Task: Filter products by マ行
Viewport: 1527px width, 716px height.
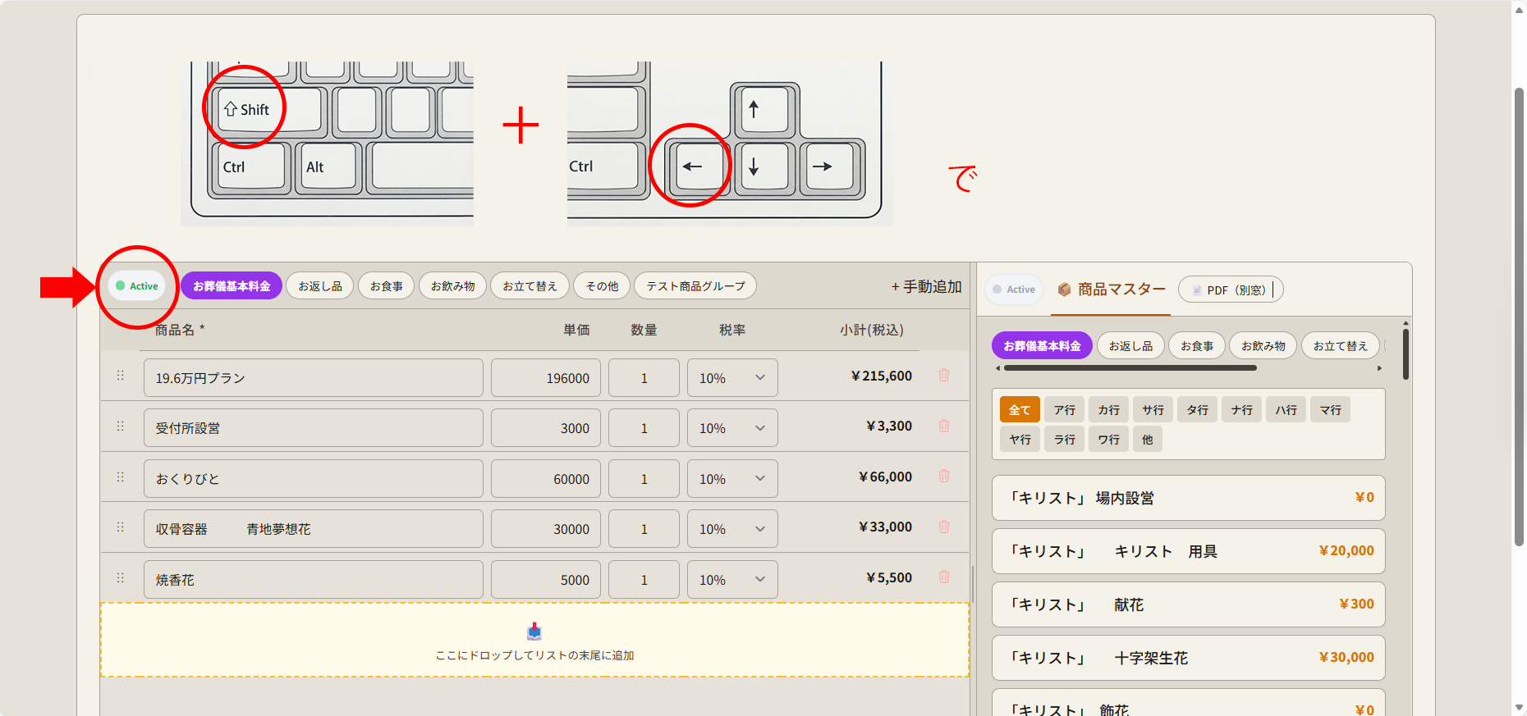Action: (1330, 409)
